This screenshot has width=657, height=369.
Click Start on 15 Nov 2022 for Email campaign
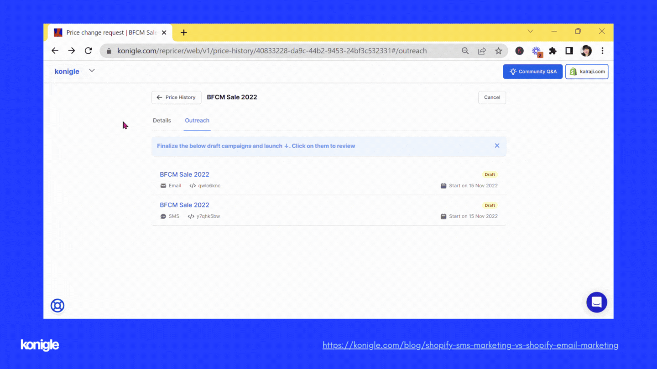(473, 186)
